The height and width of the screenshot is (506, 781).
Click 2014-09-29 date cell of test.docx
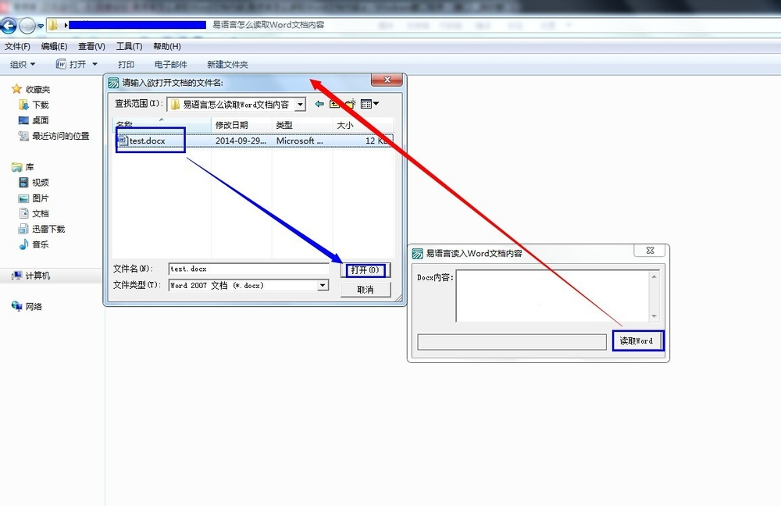click(241, 141)
